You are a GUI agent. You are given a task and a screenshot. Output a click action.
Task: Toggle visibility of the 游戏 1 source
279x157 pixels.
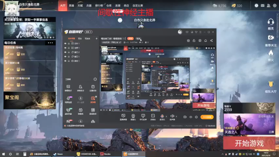click(65, 61)
